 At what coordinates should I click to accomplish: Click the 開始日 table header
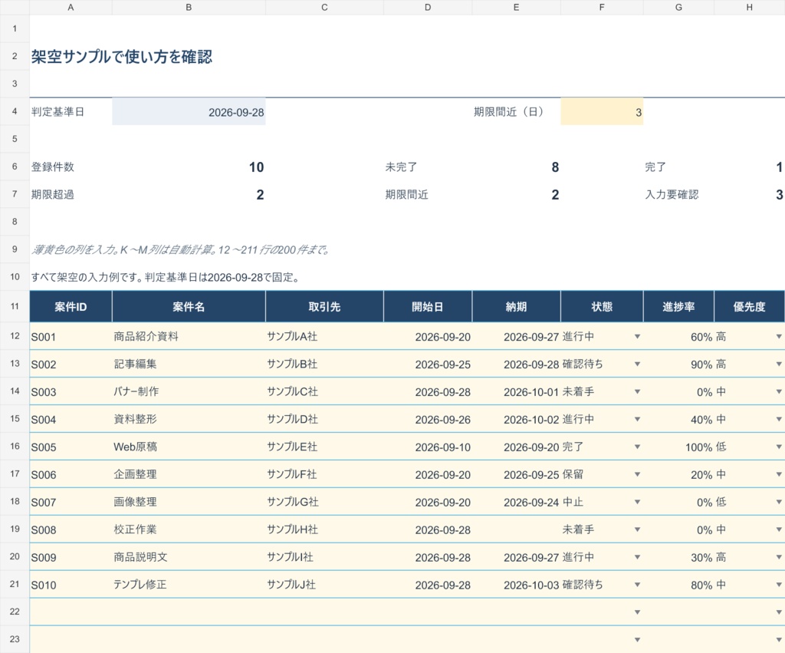click(428, 307)
